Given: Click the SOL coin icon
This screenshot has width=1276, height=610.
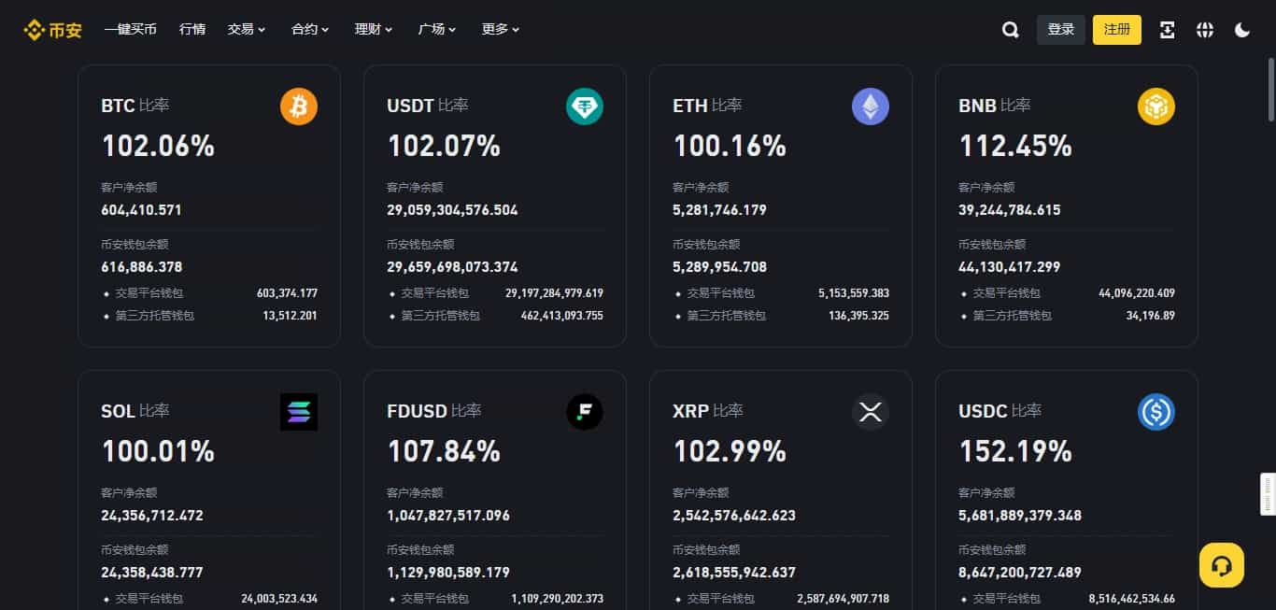Looking at the screenshot, I should coord(298,411).
